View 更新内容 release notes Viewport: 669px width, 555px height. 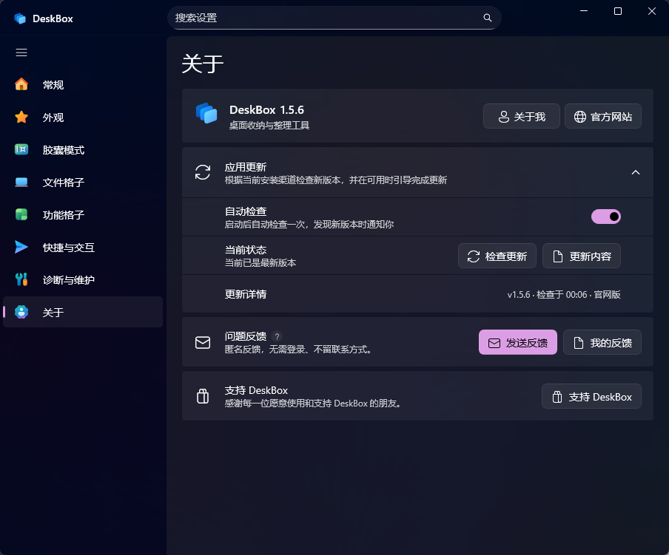[x=582, y=256]
